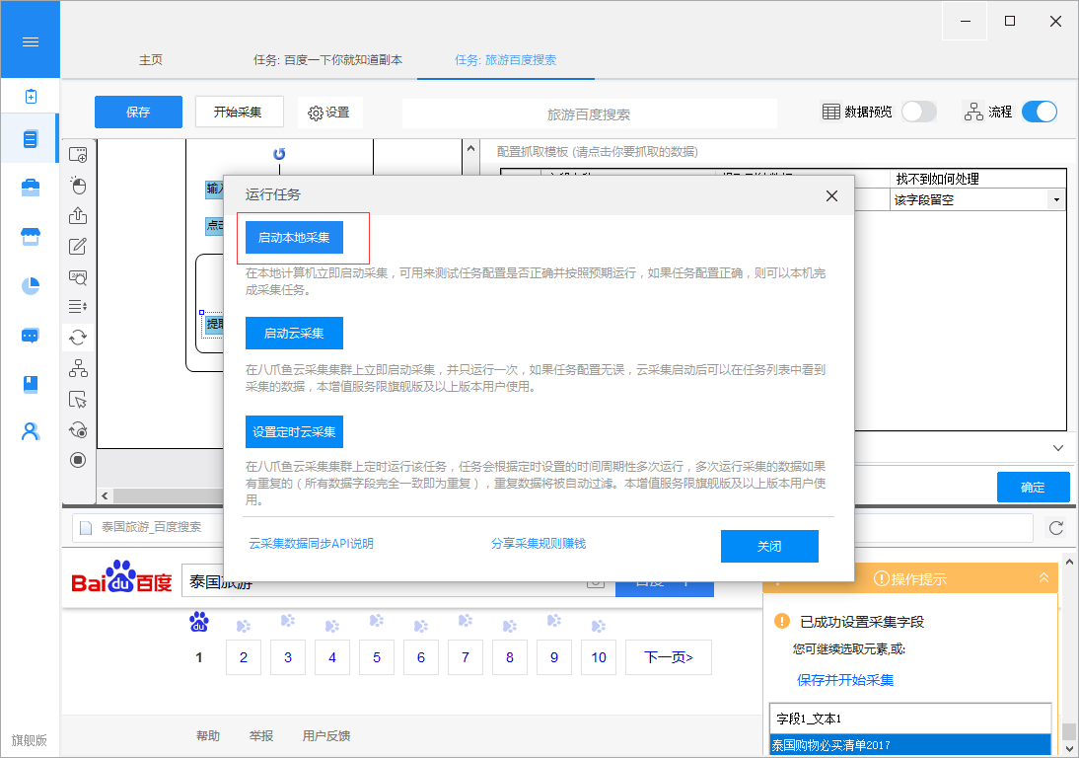1079x758 pixels.
Task: Select the mouse hover cursor tool
Action: click(78, 400)
